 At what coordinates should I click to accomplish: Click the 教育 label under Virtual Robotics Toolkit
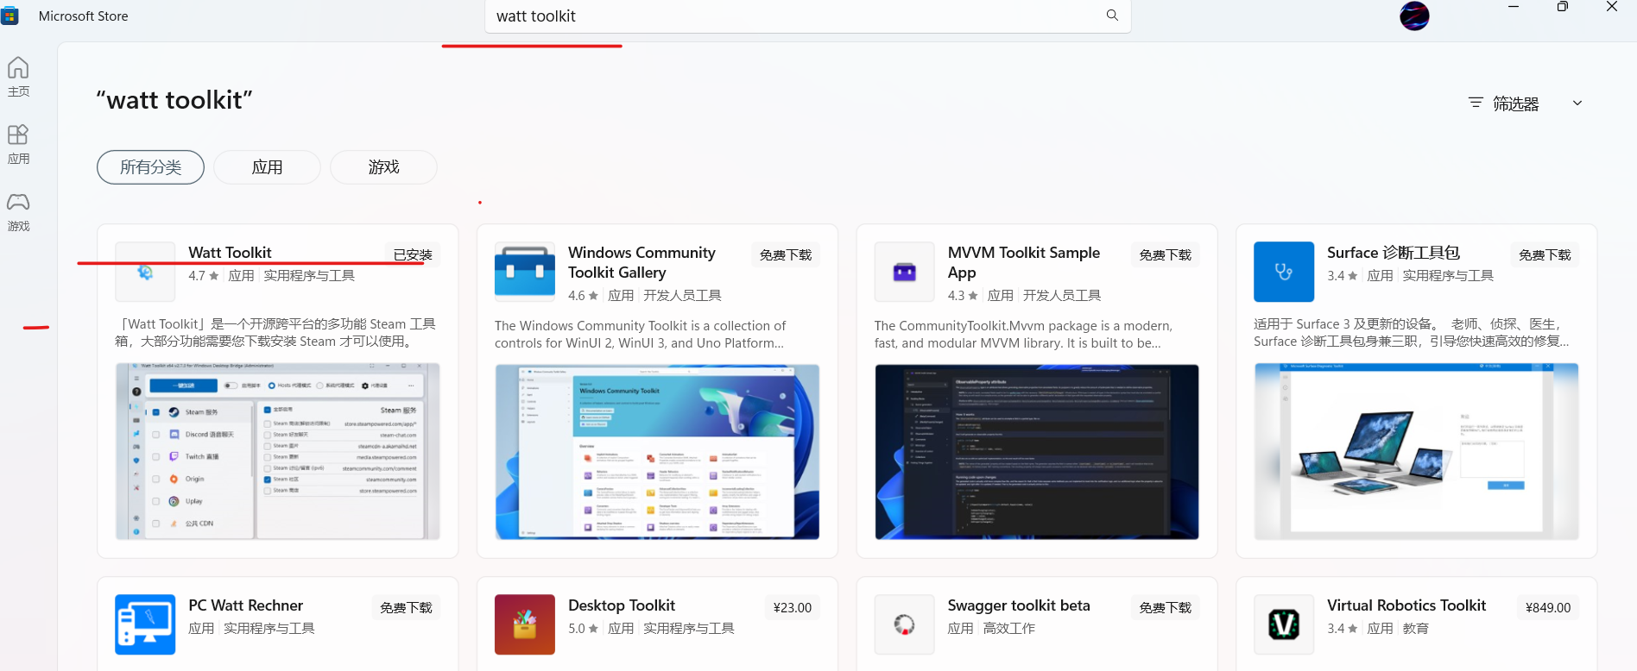click(1416, 629)
